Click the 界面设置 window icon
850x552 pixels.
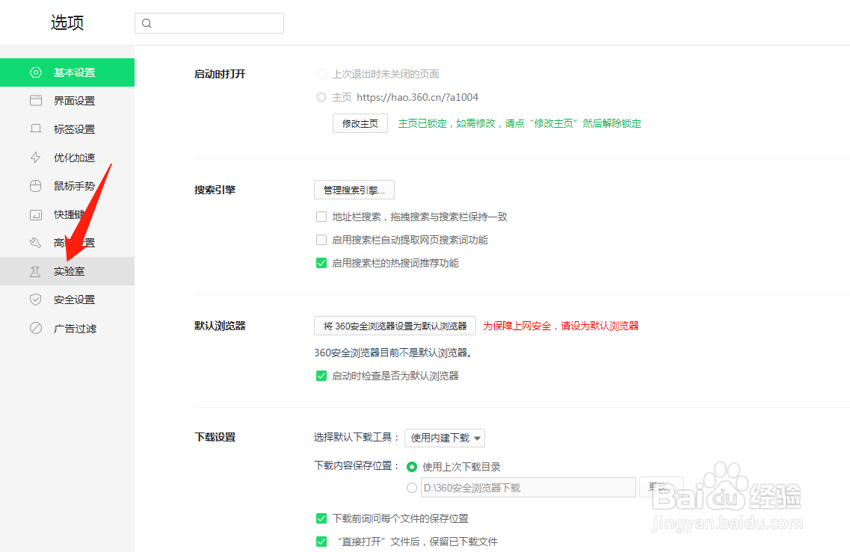click(36, 101)
